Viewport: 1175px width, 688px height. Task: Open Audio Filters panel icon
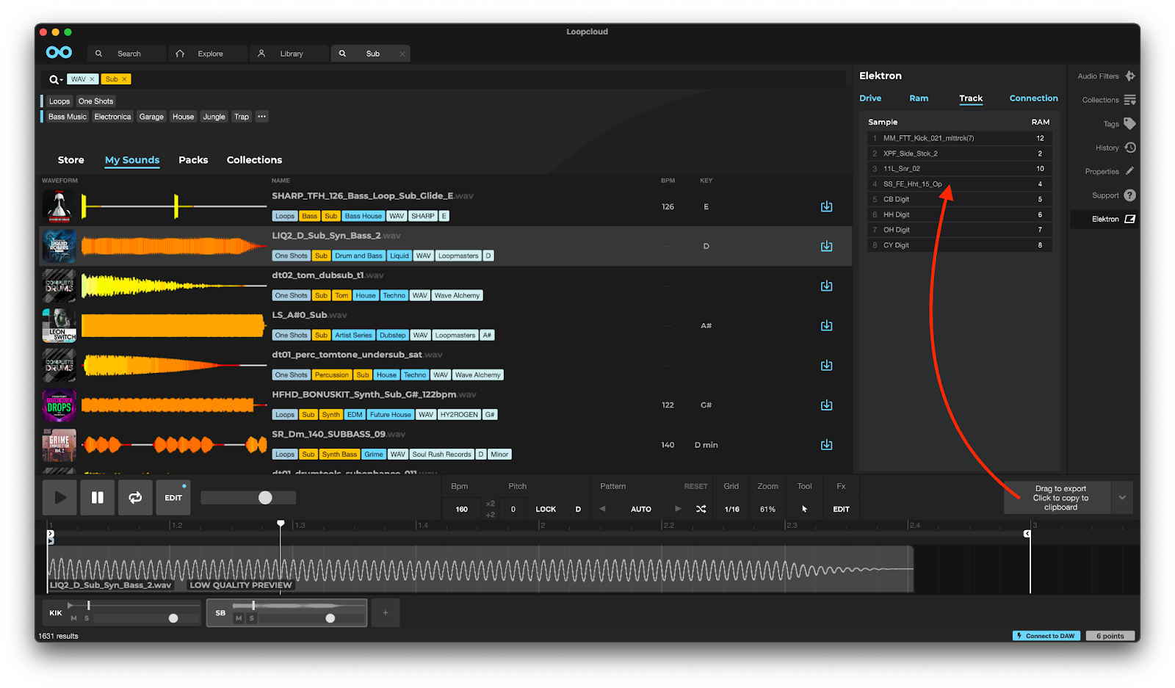pos(1130,76)
